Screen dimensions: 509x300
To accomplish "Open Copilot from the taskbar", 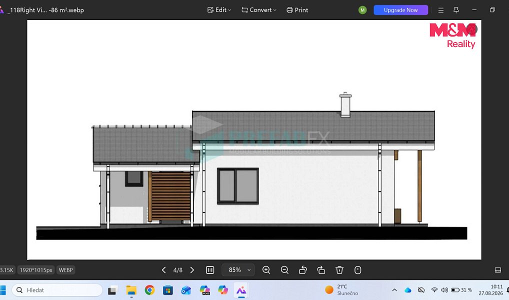I will click(x=223, y=290).
